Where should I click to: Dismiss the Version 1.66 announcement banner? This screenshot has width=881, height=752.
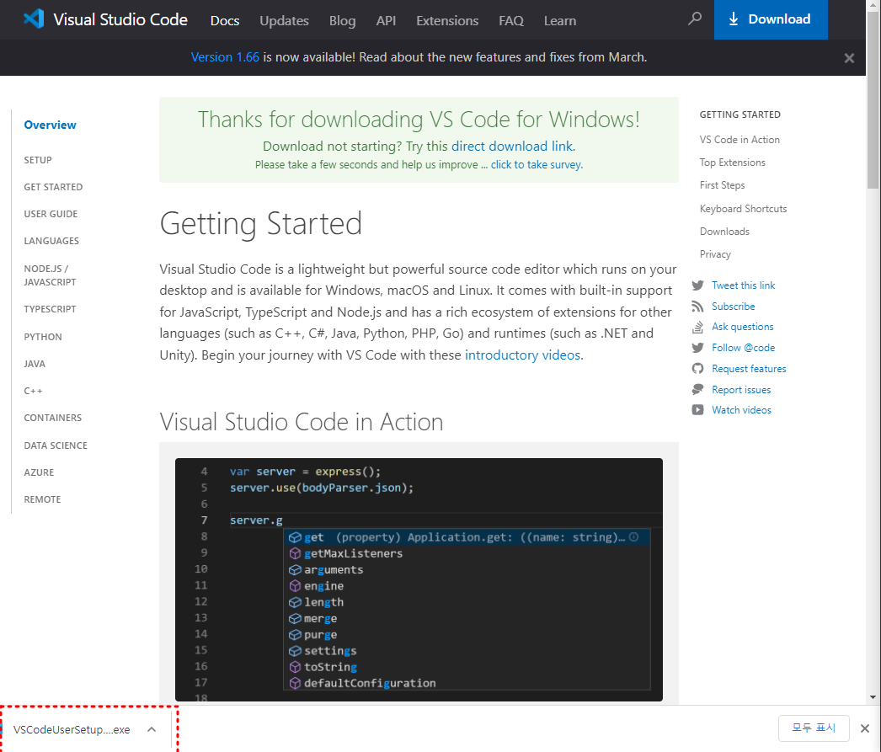[x=849, y=58]
